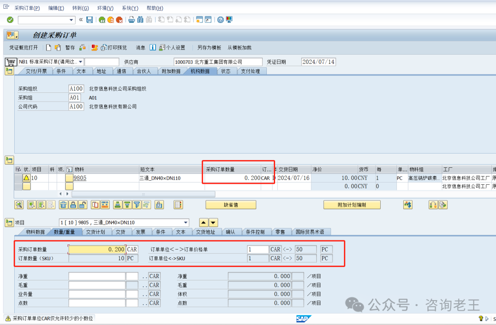Open the command field dropdown arrow
496x325 pixels.
(72, 20)
